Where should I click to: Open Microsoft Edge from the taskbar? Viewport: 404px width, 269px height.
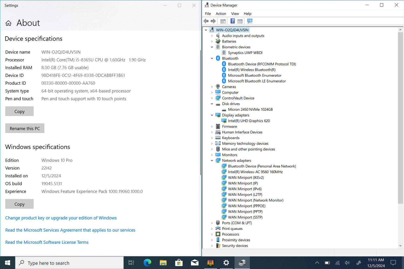pyautogui.click(x=147, y=263)
